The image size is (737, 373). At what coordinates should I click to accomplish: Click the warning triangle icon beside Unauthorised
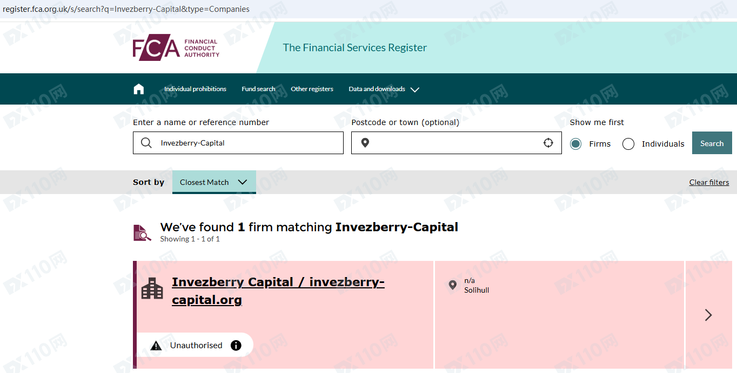[x=156, y=346]
